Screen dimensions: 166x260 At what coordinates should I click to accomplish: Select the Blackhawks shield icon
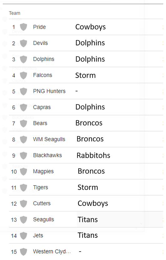coord(23,155)
